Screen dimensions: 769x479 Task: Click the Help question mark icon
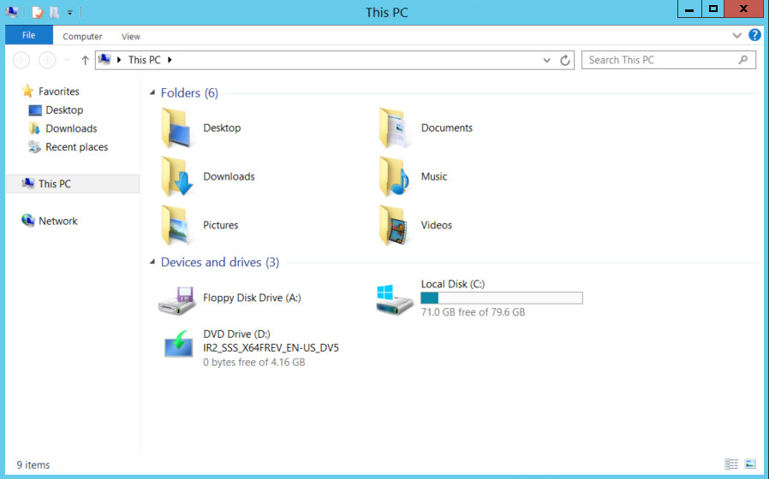pyautogui.click(x=754, y=35)
